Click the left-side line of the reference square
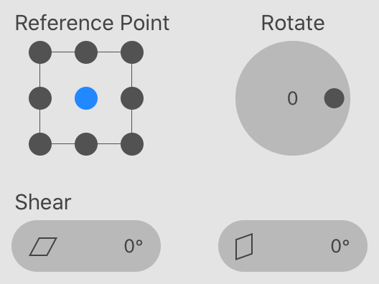 coord(40,75)
